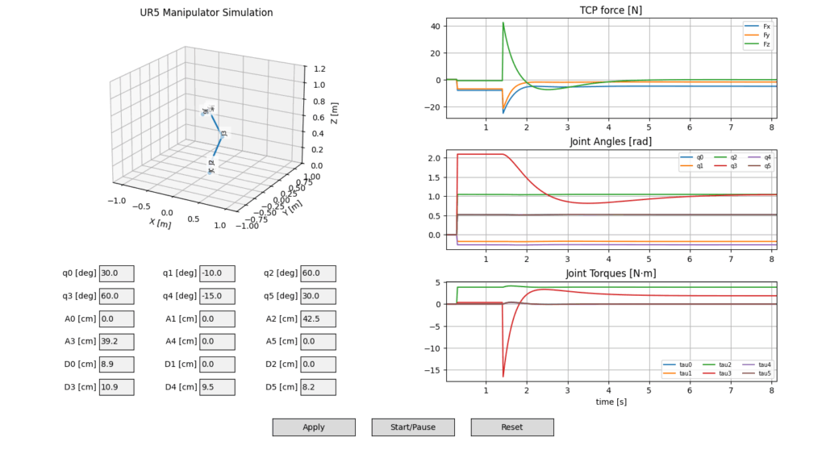Click the Apply button
The height and width of the screenshot is (454, 826).
coord(314,427)
